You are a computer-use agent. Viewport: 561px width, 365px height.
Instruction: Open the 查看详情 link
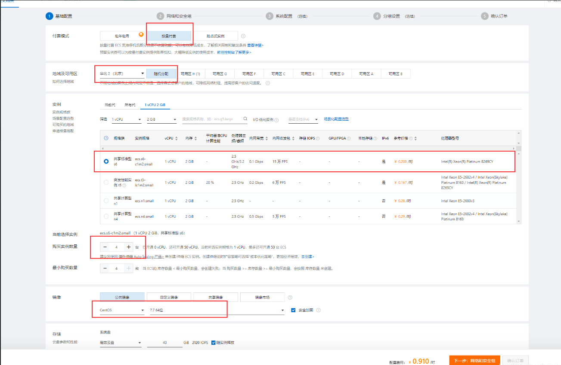(x=255, y=45)
